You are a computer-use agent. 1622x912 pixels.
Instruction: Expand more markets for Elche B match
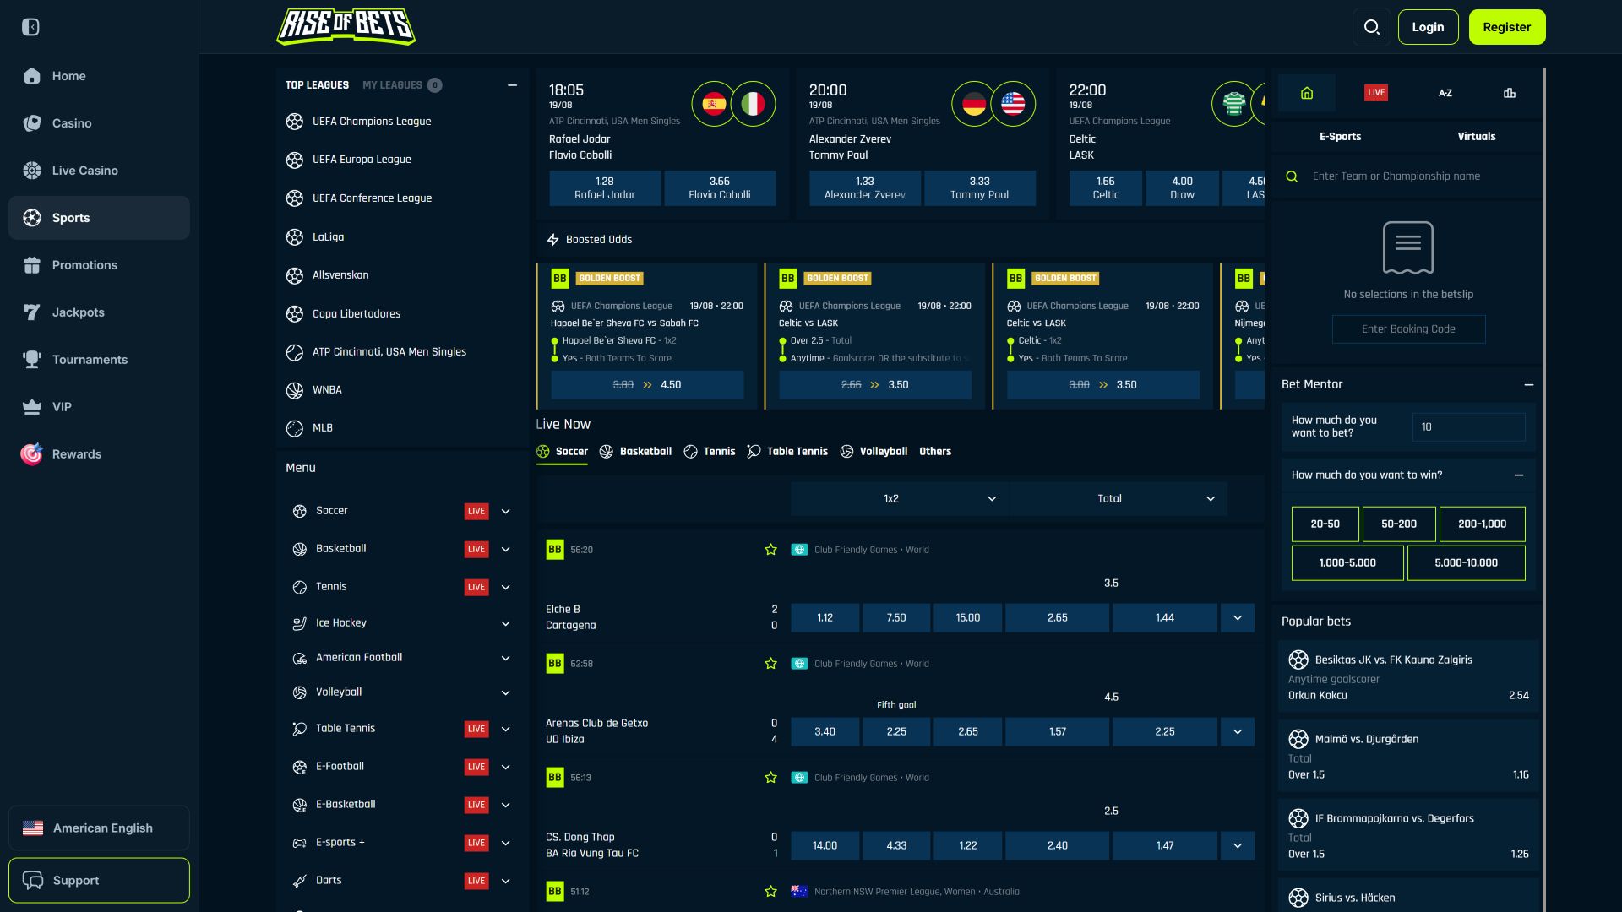coord(1238,618)
